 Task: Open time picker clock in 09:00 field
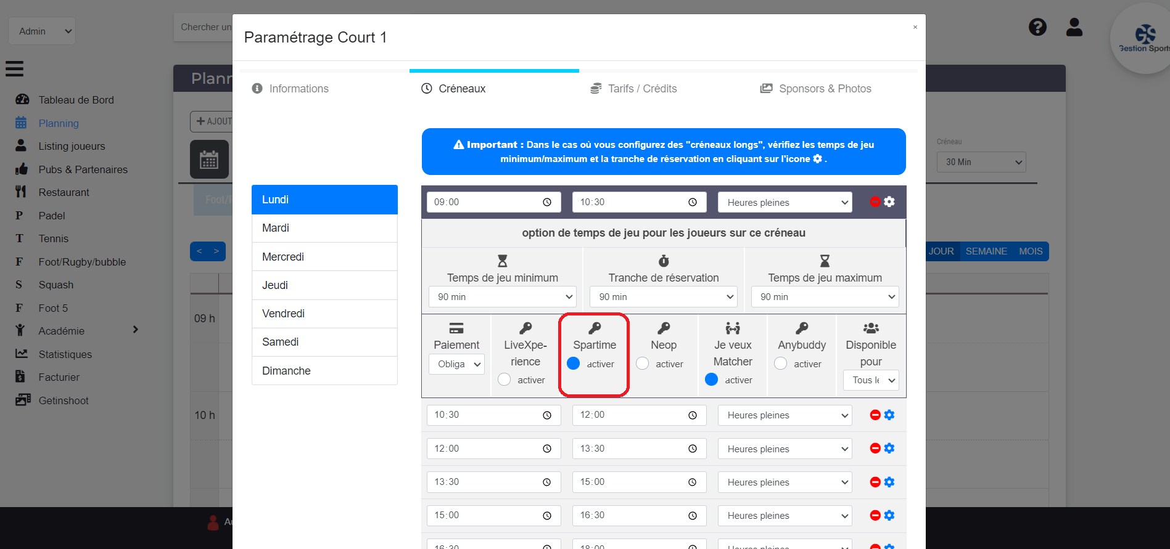[547, 202]
